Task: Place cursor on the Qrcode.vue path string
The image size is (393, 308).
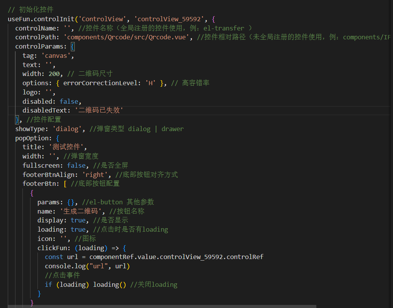Action: 128,37
